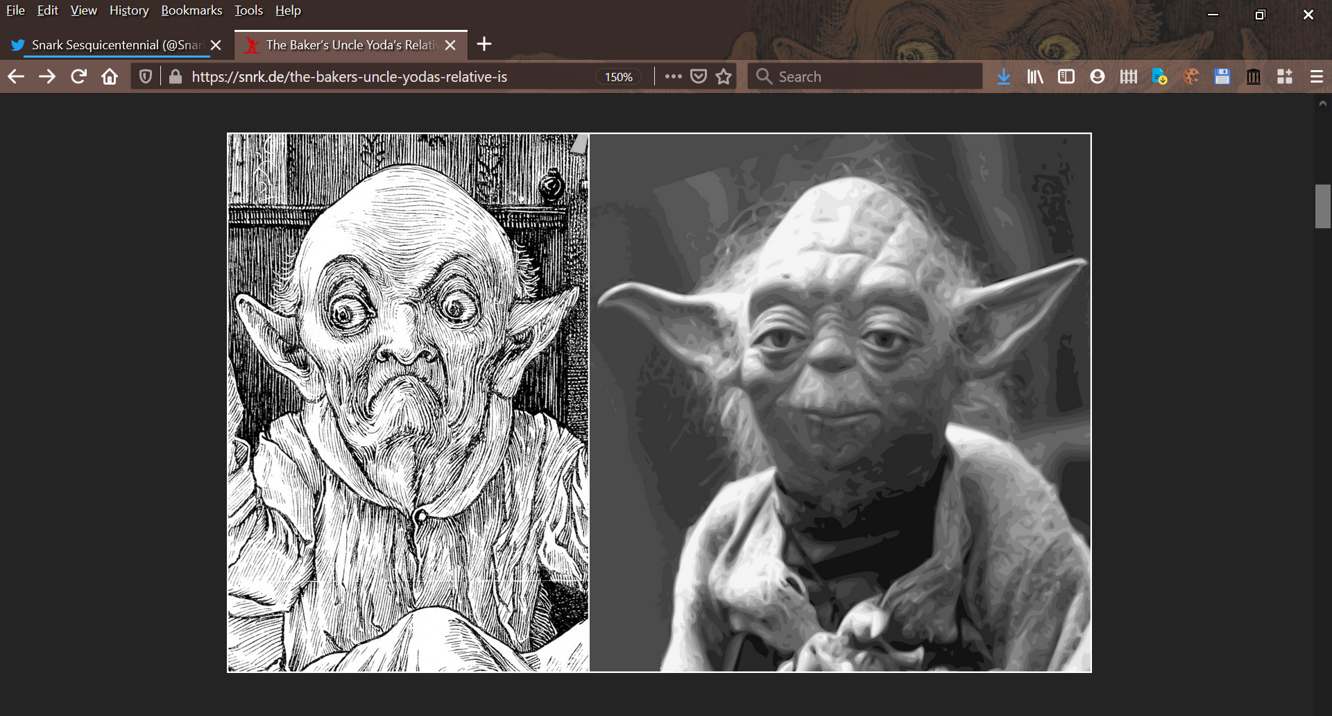Click the four-squares grid extension icon

1285,76
